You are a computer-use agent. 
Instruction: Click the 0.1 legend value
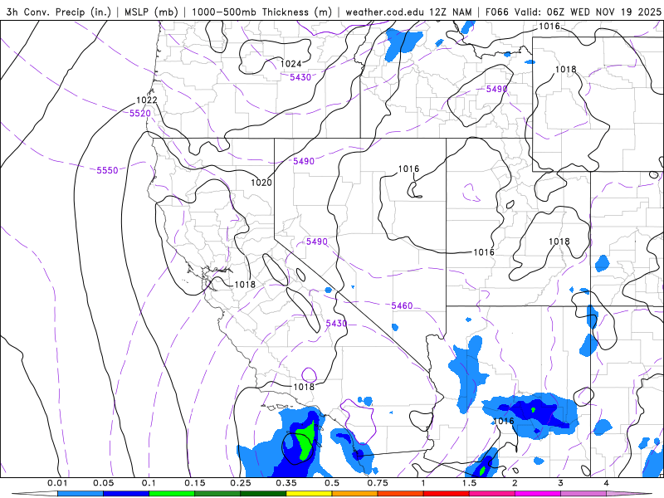click(x=149, y=483)
